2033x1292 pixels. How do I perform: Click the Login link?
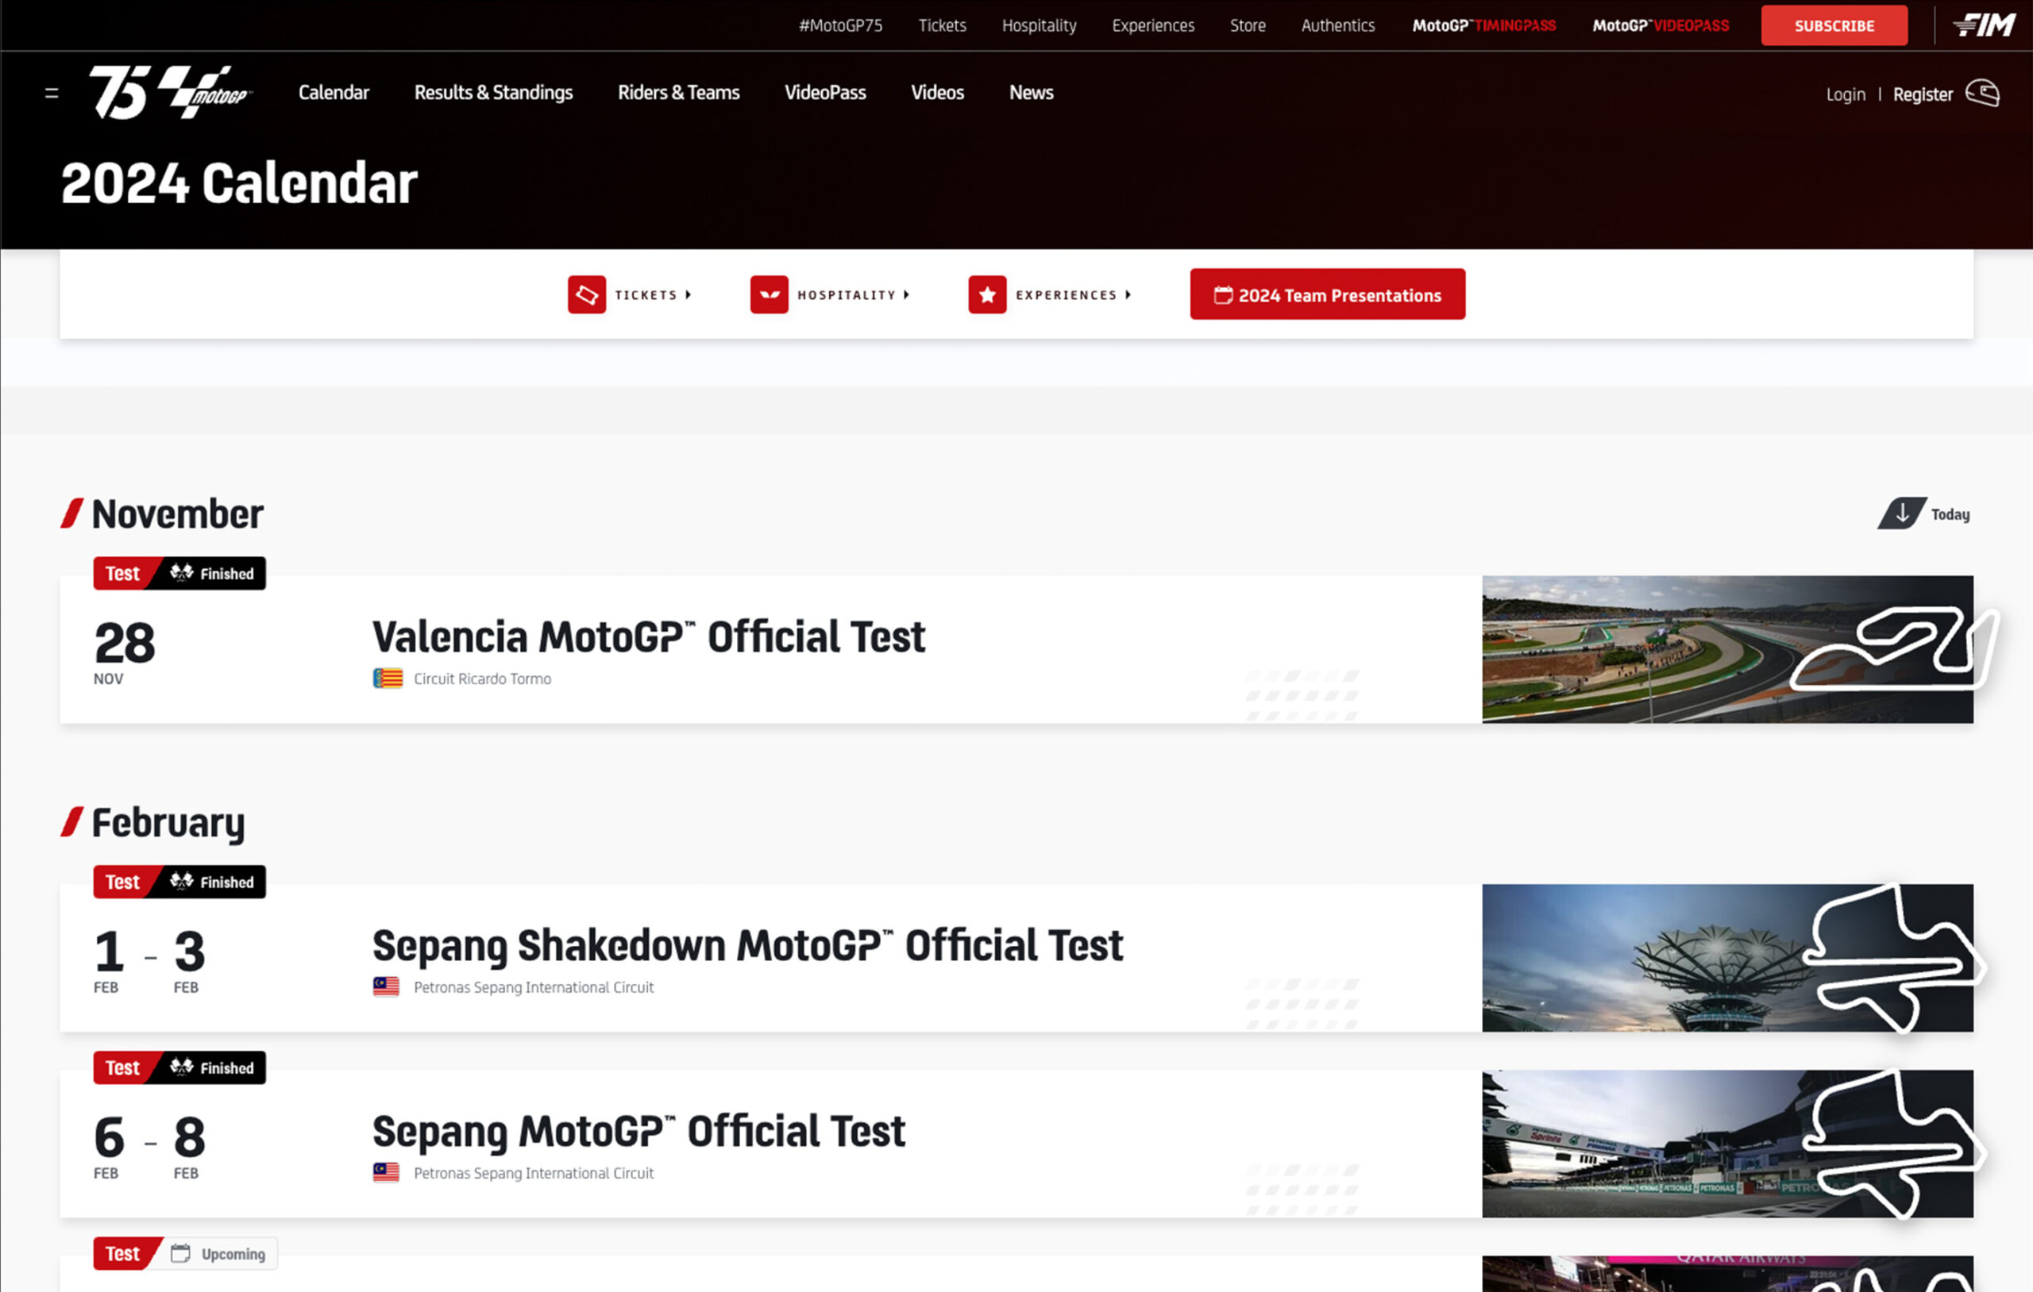pyautogui.click(x=1846, y=94)
